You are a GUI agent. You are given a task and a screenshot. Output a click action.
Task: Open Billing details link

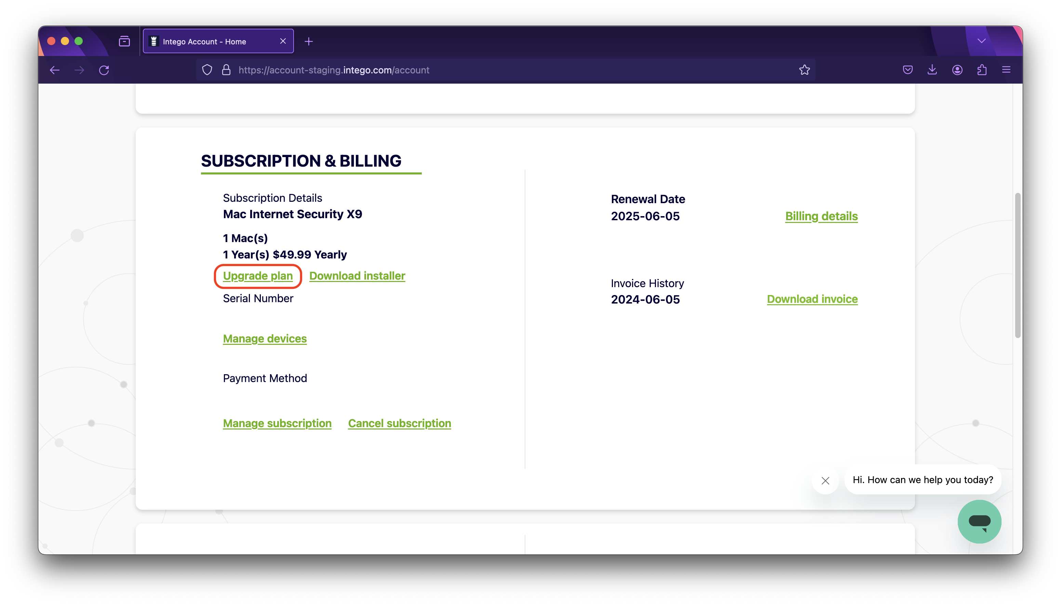tap(821, 216)
